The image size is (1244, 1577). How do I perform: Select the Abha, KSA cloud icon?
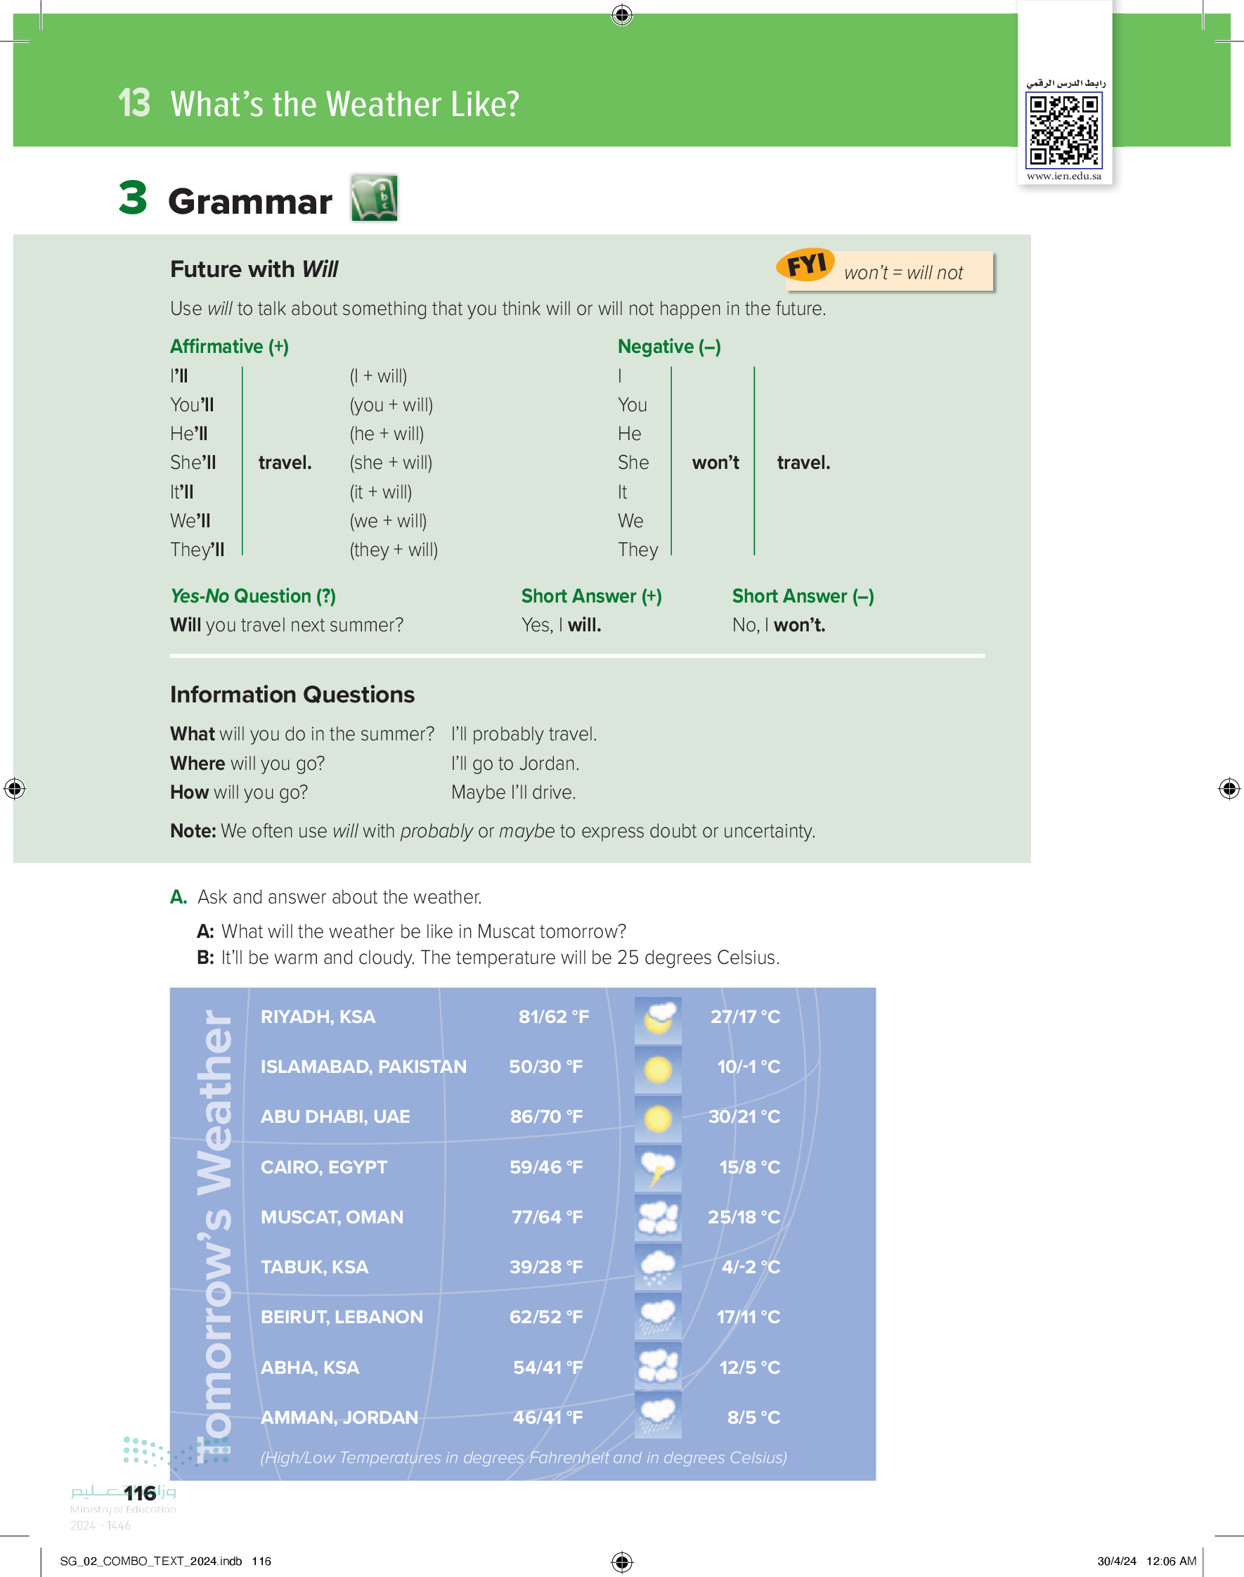(x=658, y=1367)
